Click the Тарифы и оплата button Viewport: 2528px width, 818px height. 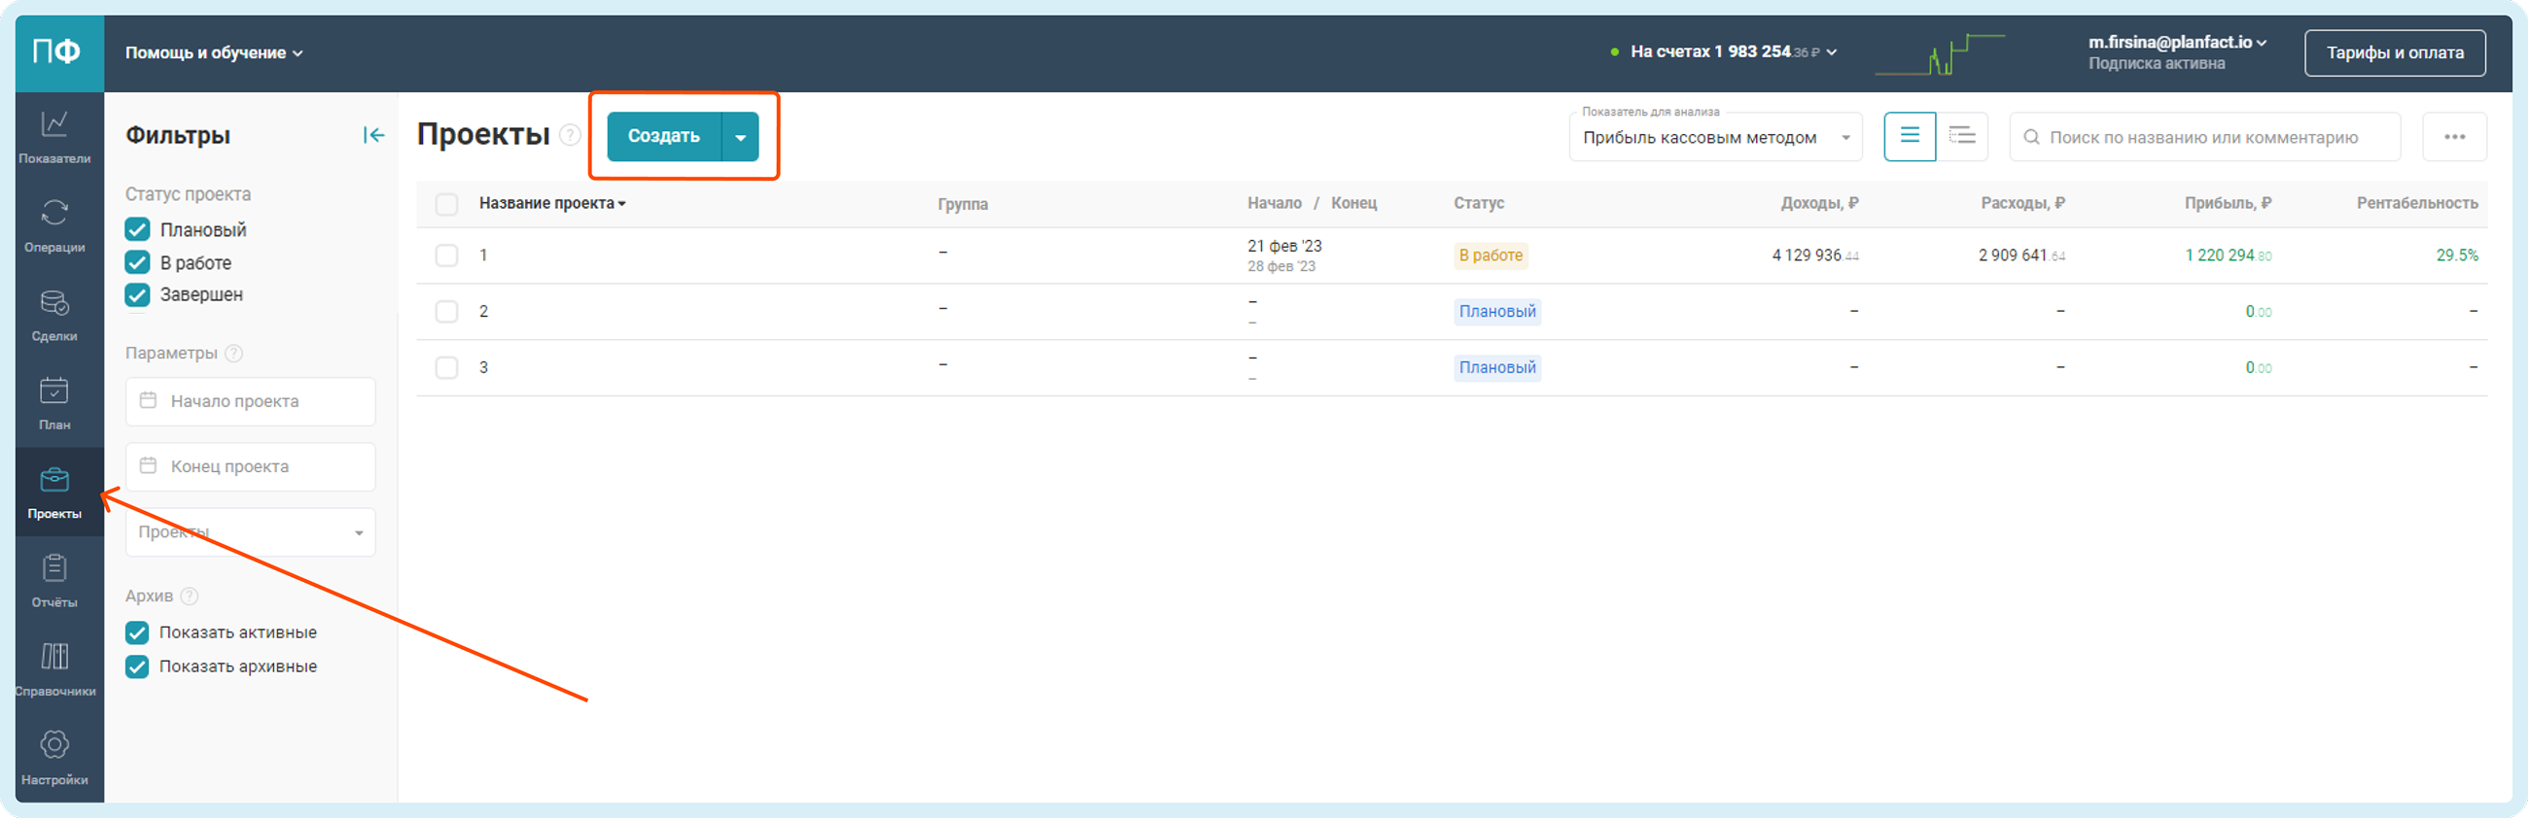click(2394, 53)
